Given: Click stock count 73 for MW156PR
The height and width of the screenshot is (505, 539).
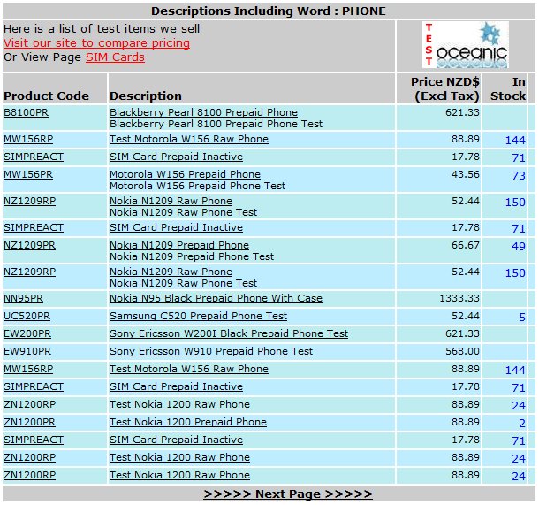Looking at the screenshot, I should click(519, 176).
